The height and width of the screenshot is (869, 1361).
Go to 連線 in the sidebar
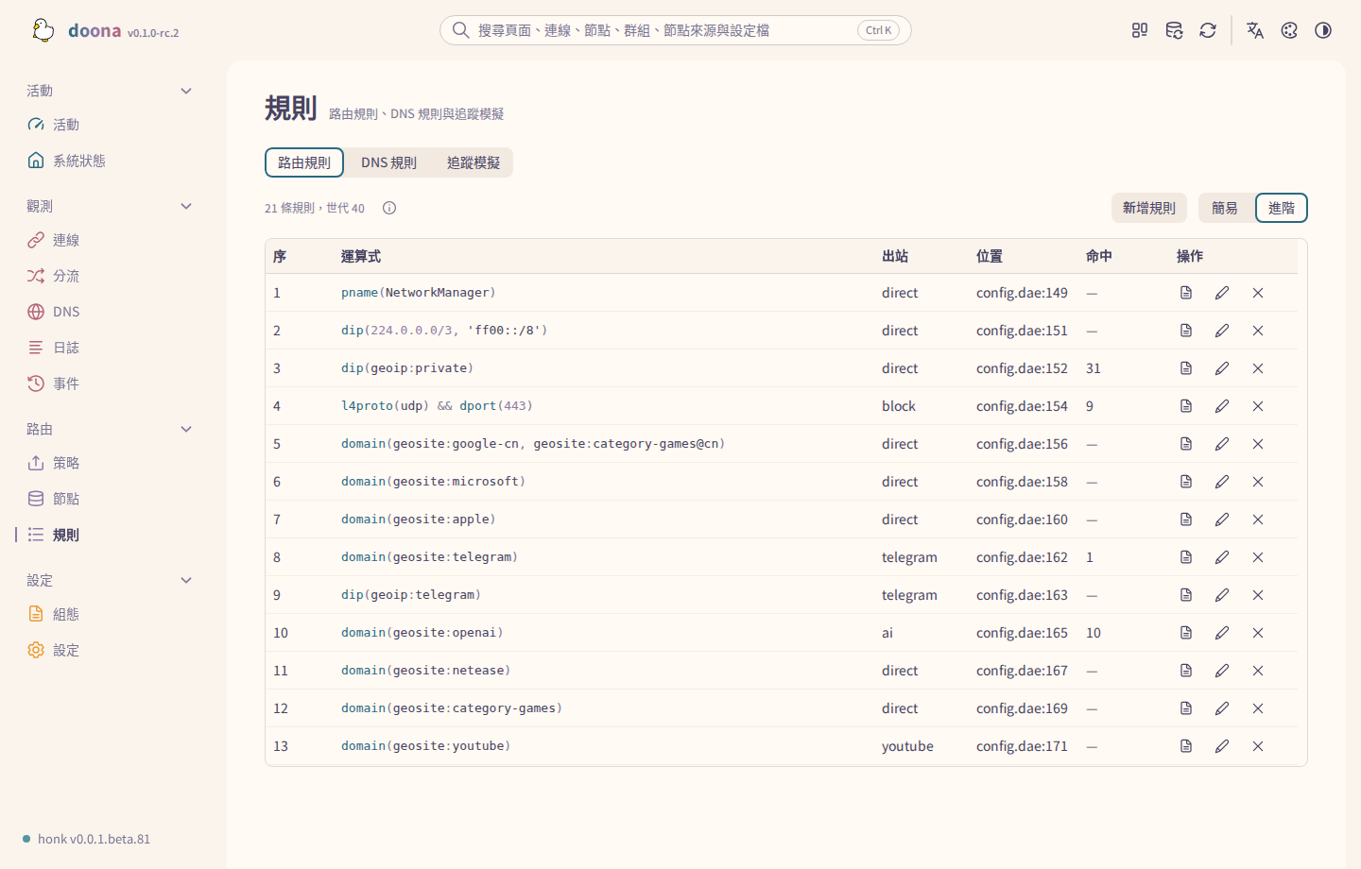(110, 240)
